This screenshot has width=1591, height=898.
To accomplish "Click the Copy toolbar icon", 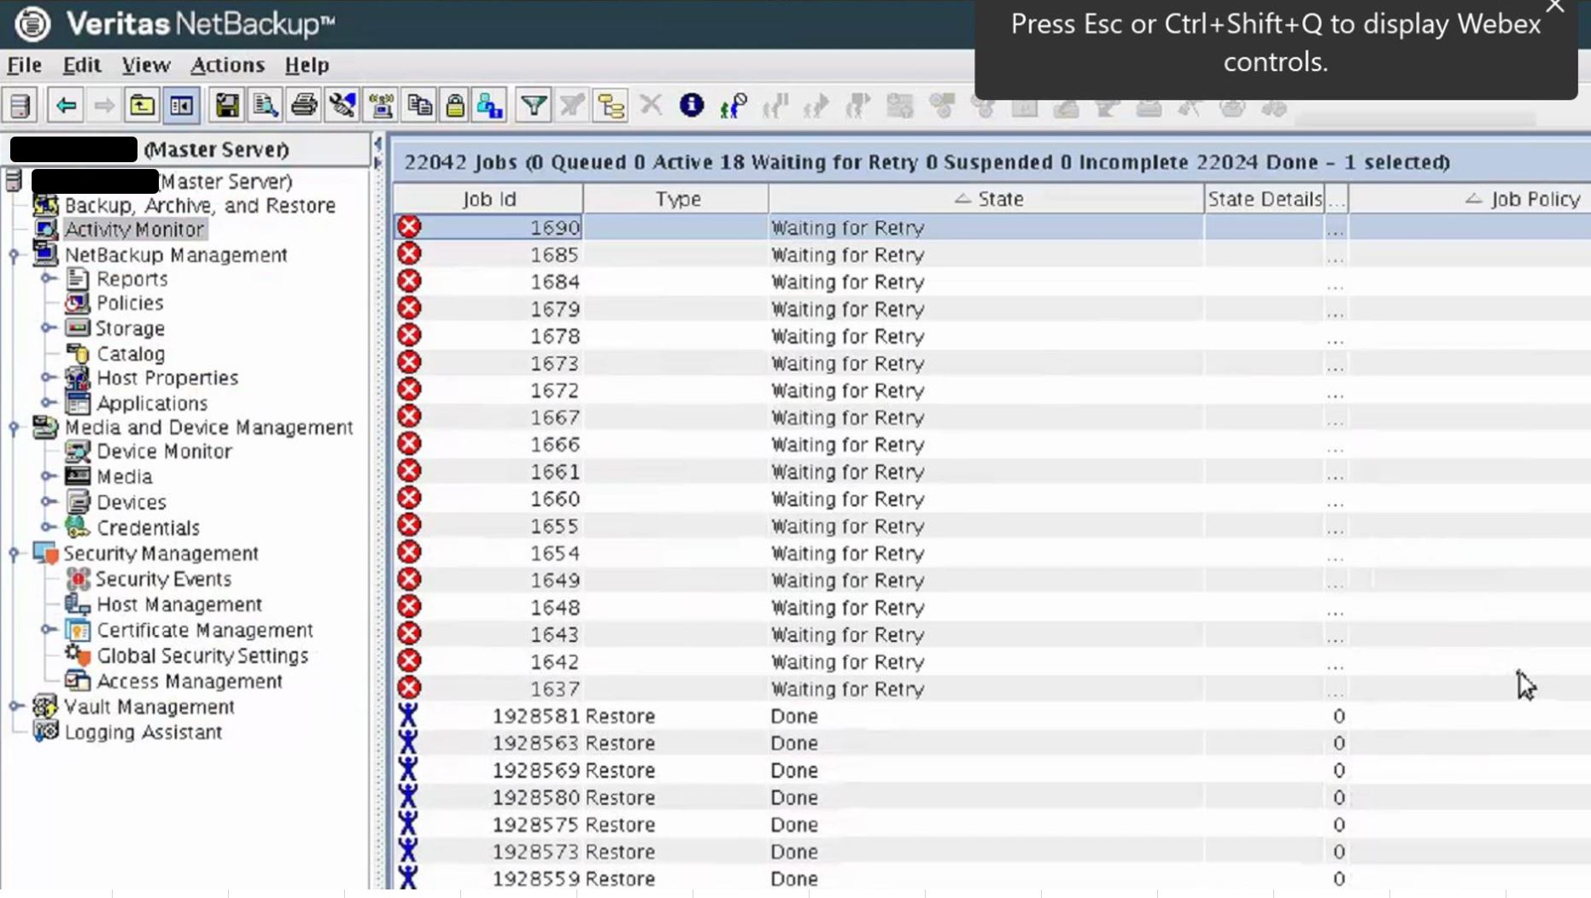I will 419,106.
